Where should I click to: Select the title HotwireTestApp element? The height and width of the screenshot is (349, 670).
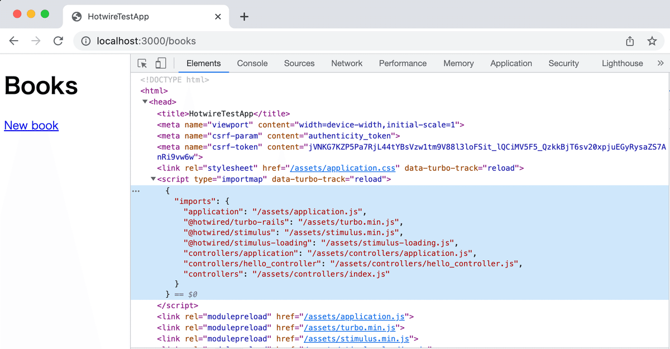223,113
